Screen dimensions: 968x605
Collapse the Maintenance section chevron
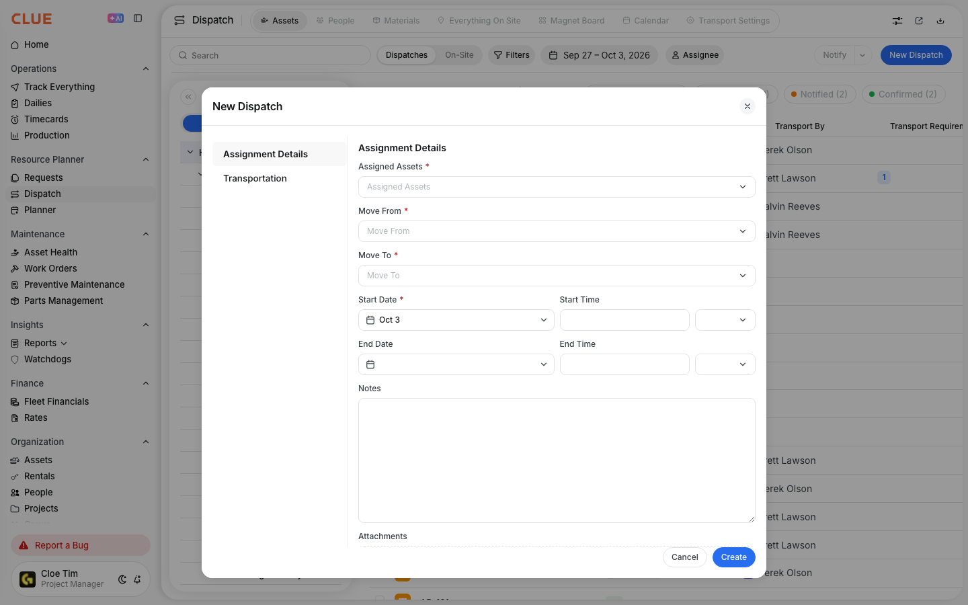click(x=146, y=234)
